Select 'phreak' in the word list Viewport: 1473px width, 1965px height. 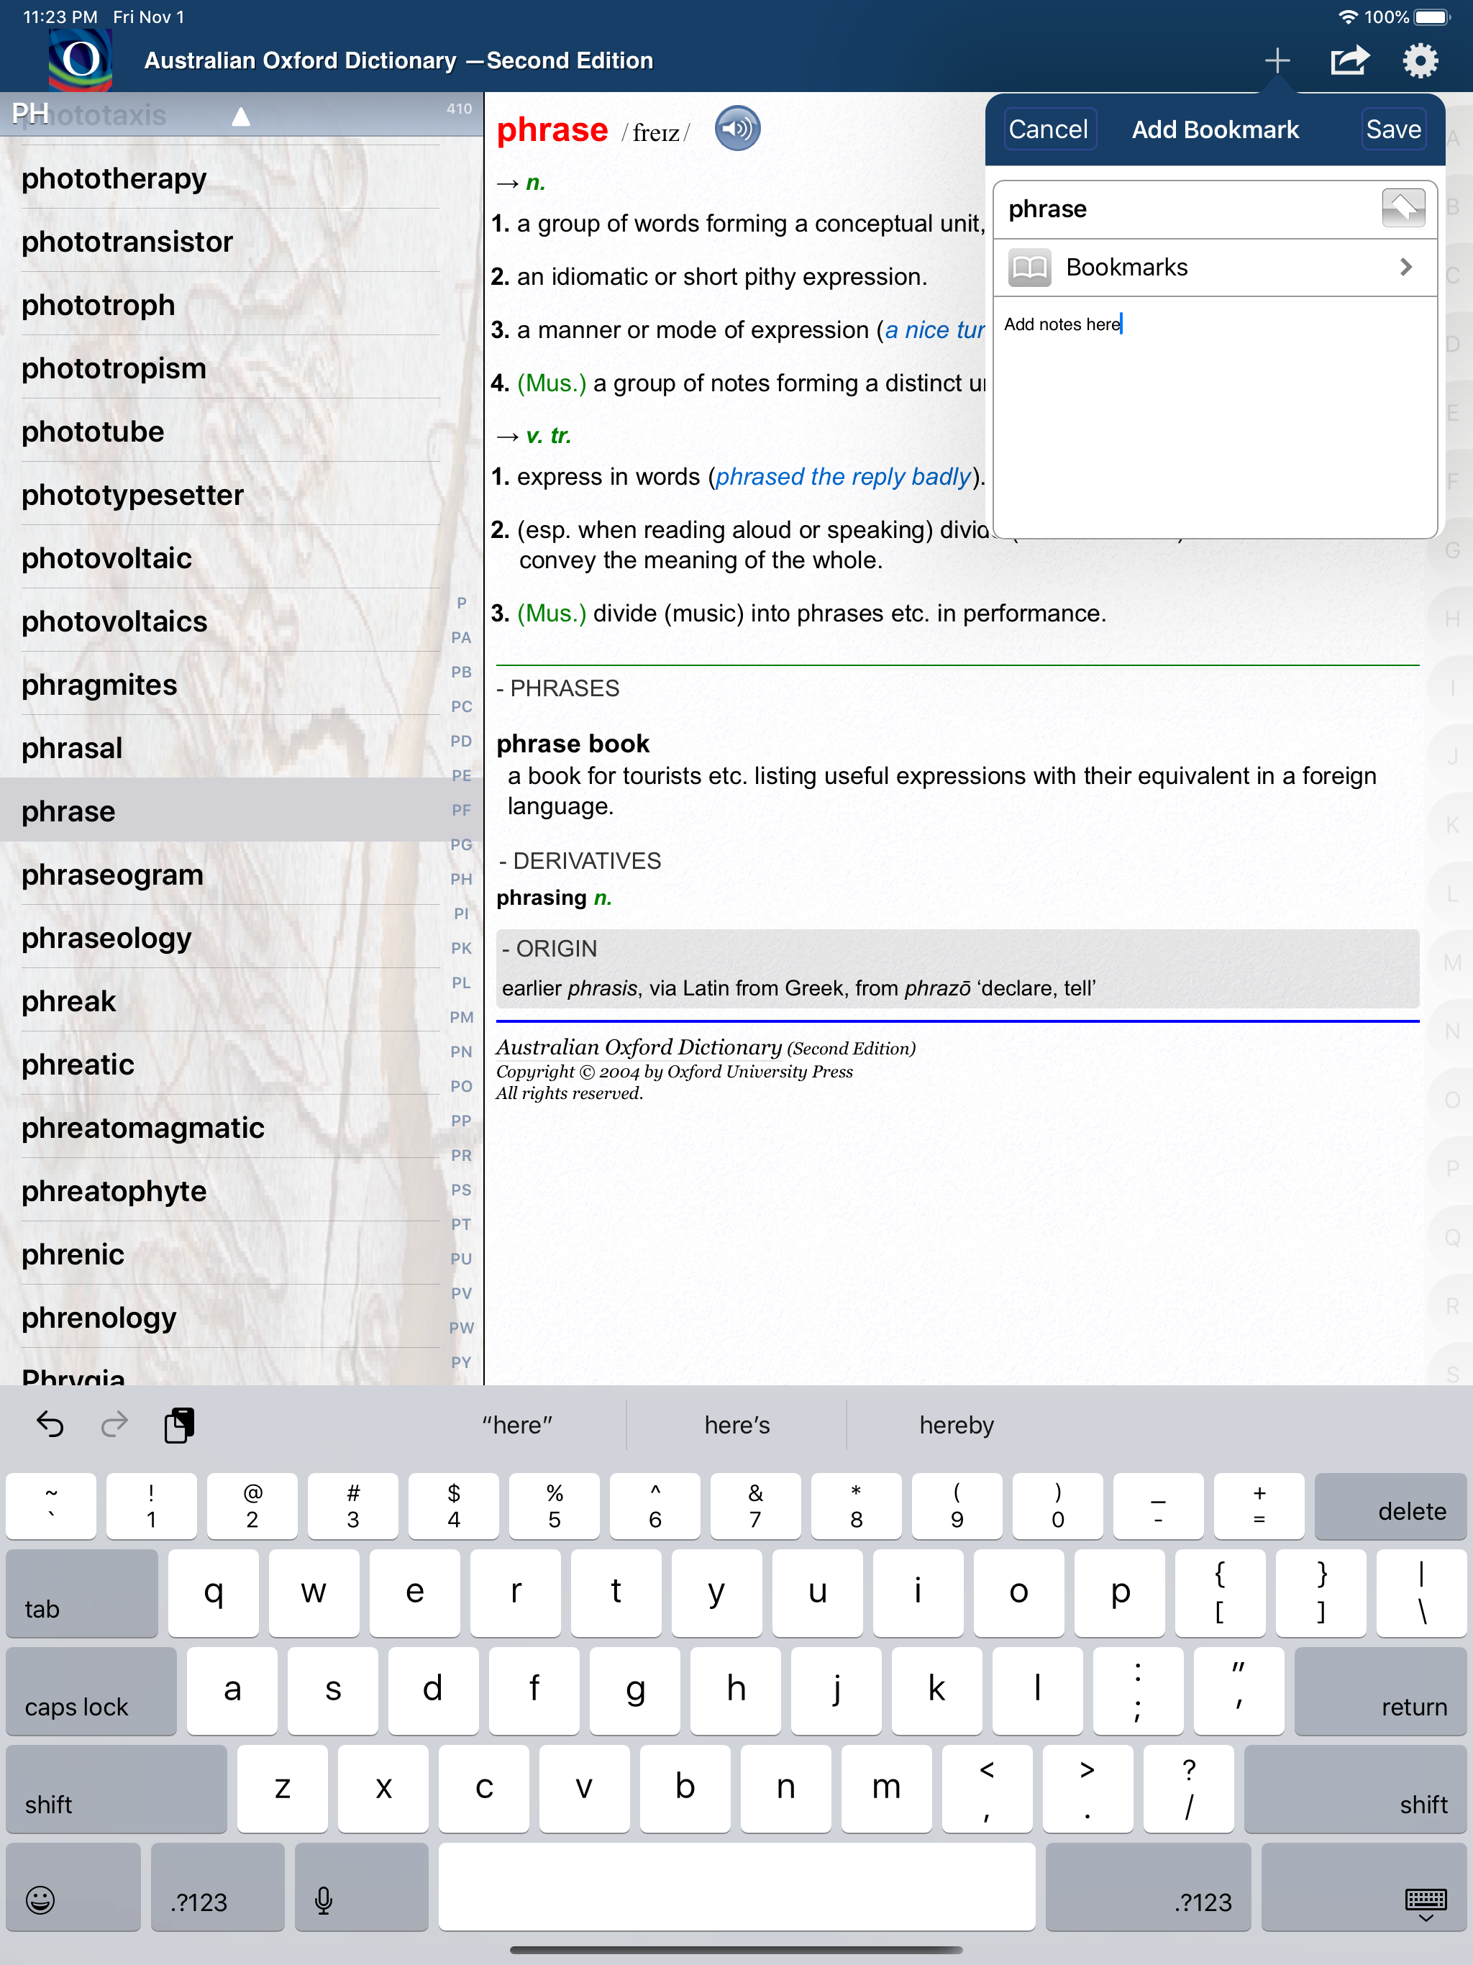pyautogui.click(x=231, y=1000)
